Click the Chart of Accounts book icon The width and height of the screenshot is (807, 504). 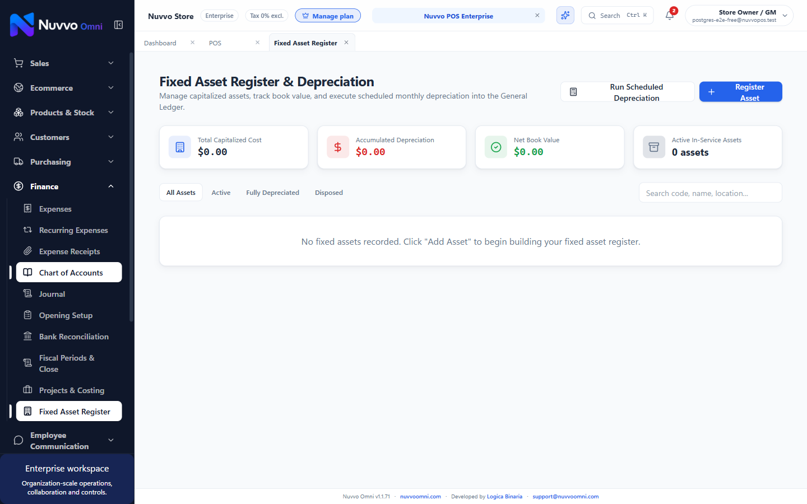click(27, 273)
